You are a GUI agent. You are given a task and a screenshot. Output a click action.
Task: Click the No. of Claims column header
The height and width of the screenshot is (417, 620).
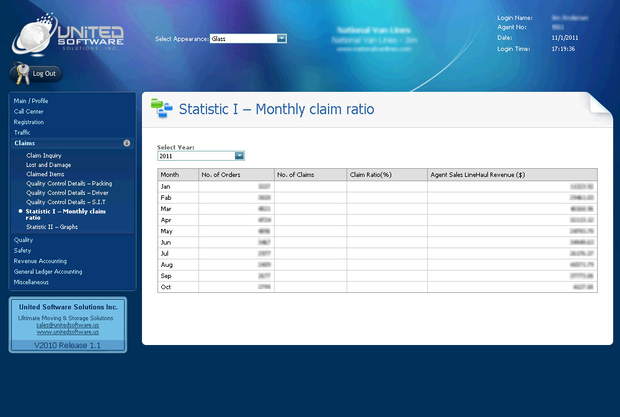311,174
